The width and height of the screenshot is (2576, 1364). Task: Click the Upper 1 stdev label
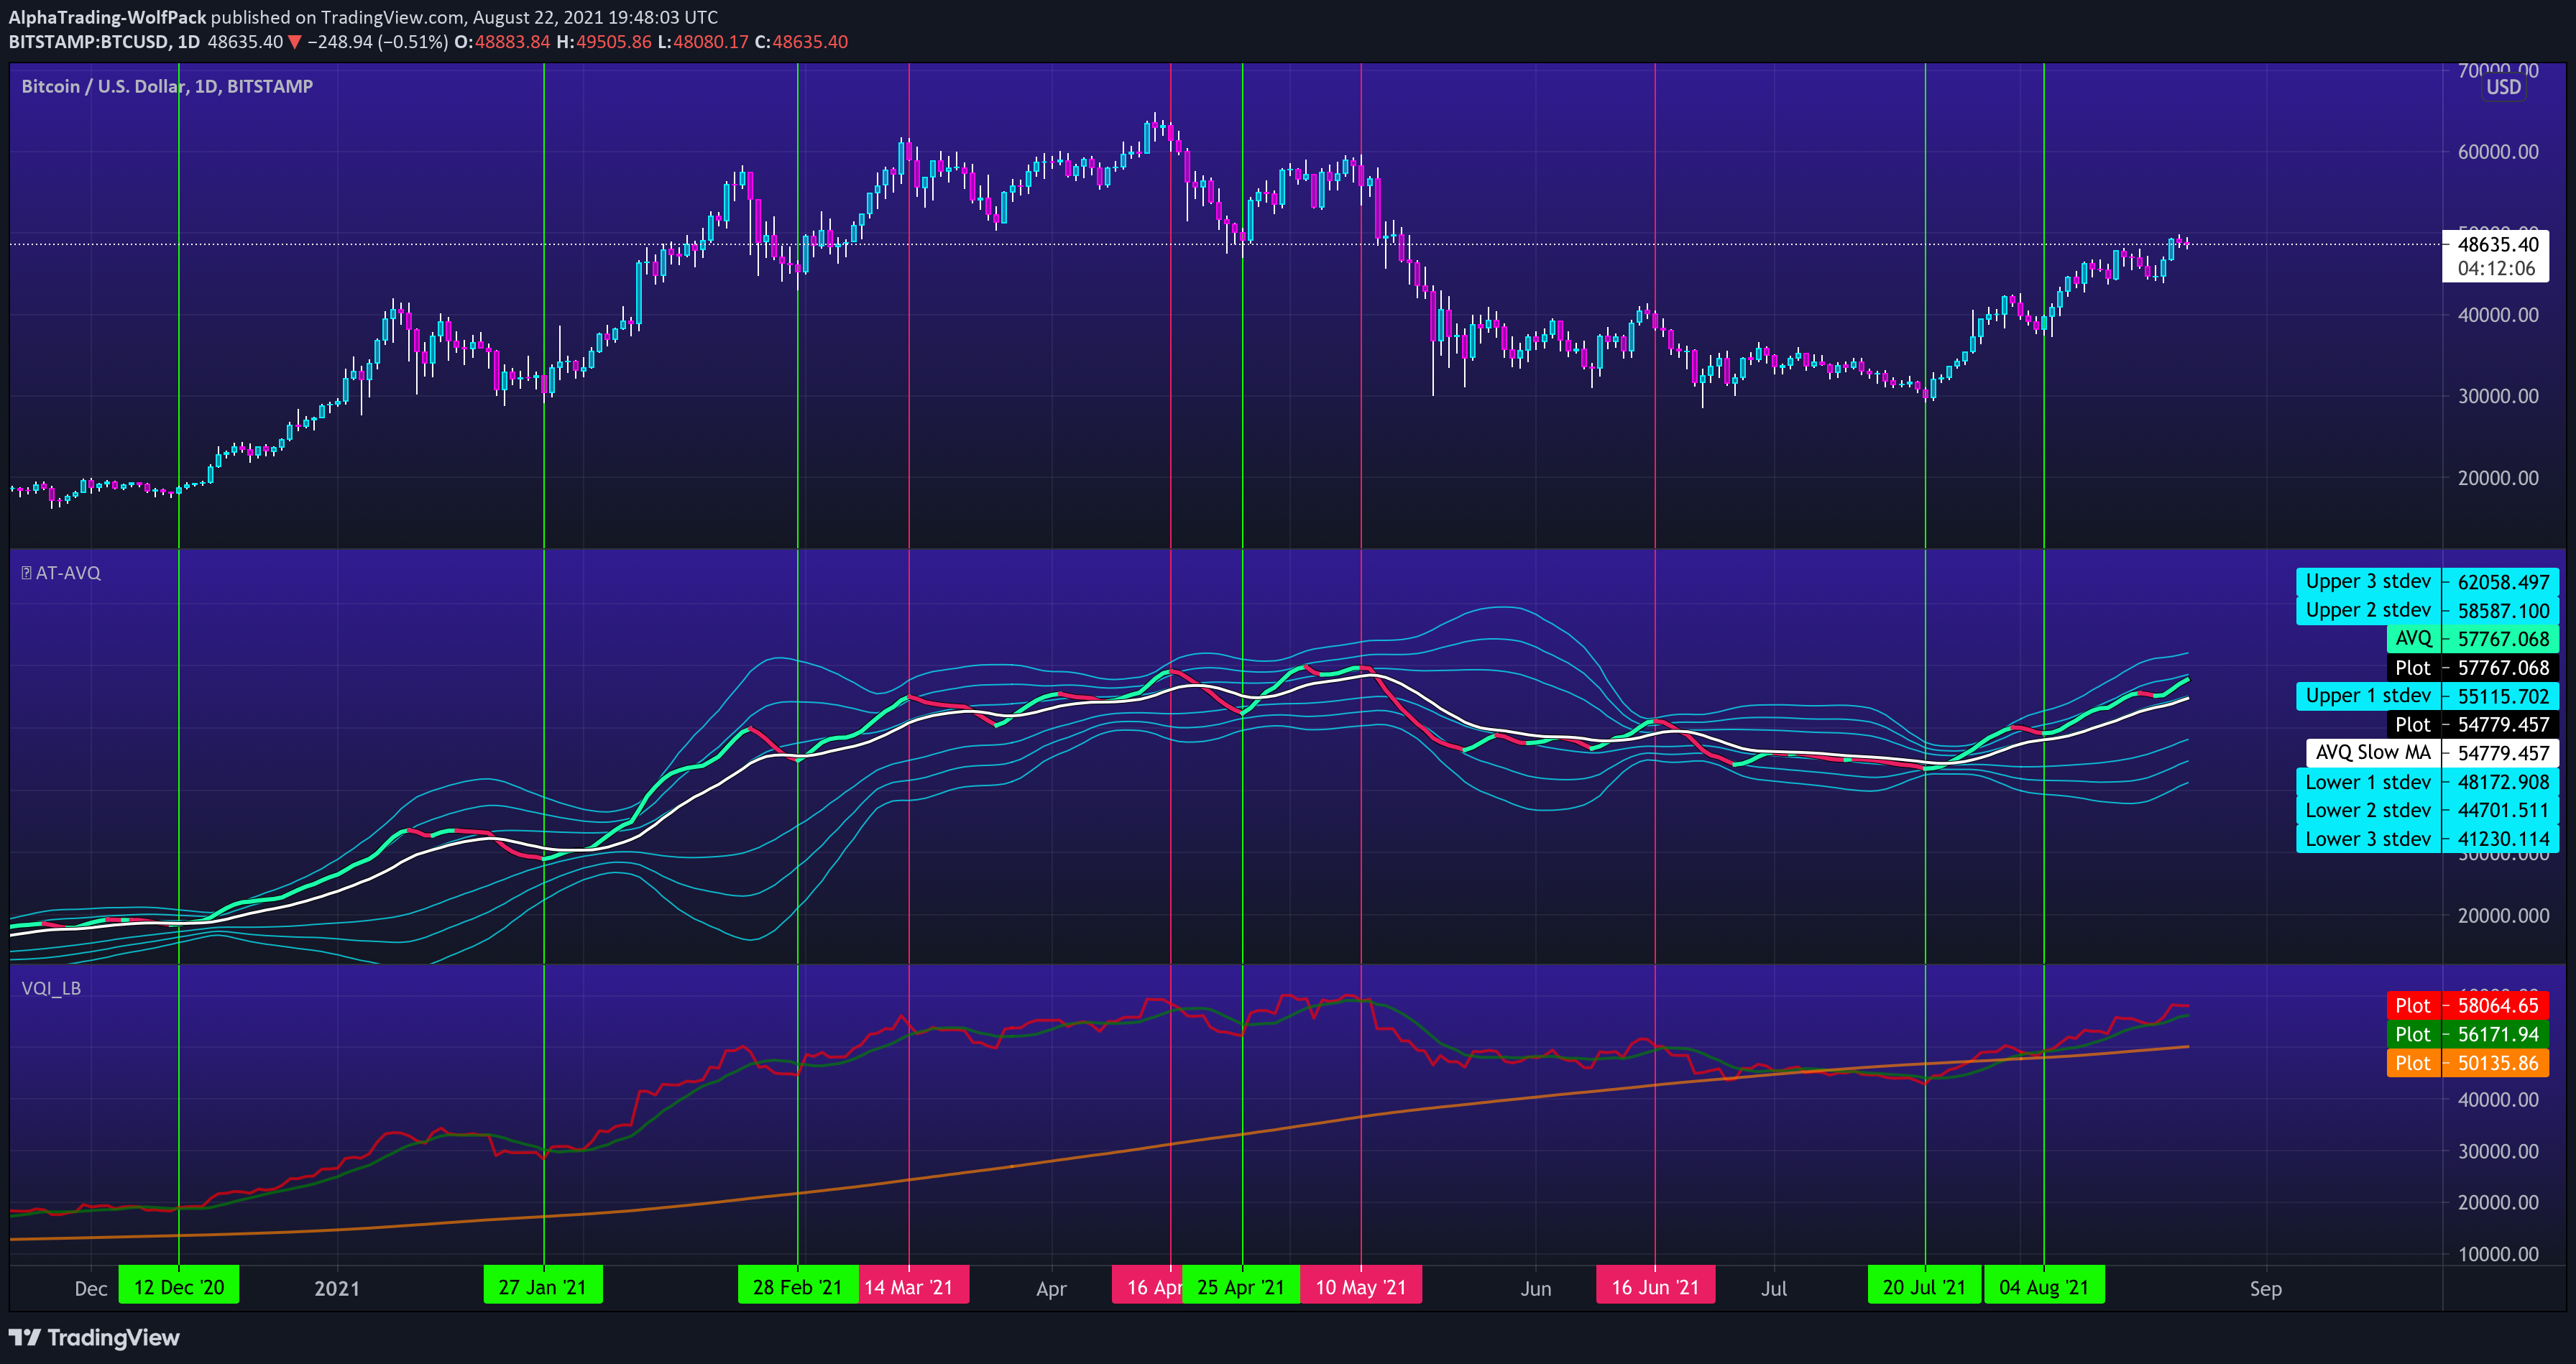click(x=2368, y=696)
